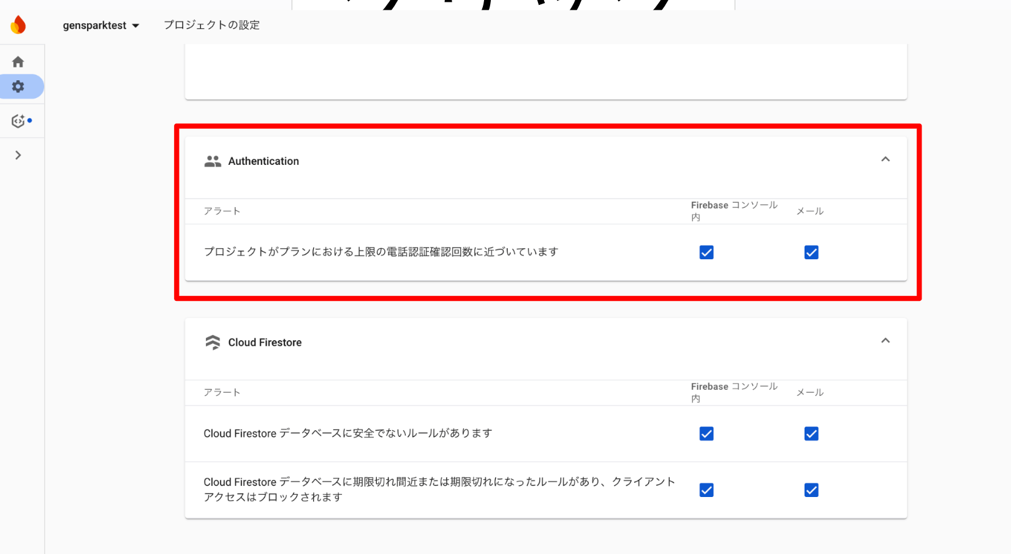This screenshot has height=554, width=1011.
Task: Click the Cloud Firestore layered icon
Action: [x=213, y=343]
